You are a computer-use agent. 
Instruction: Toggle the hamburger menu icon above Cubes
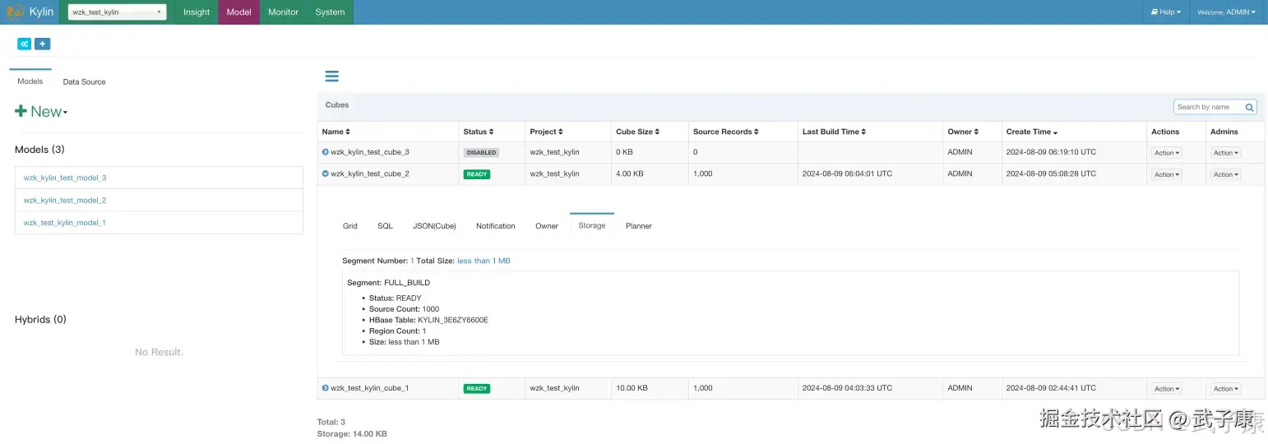[332, 76]
